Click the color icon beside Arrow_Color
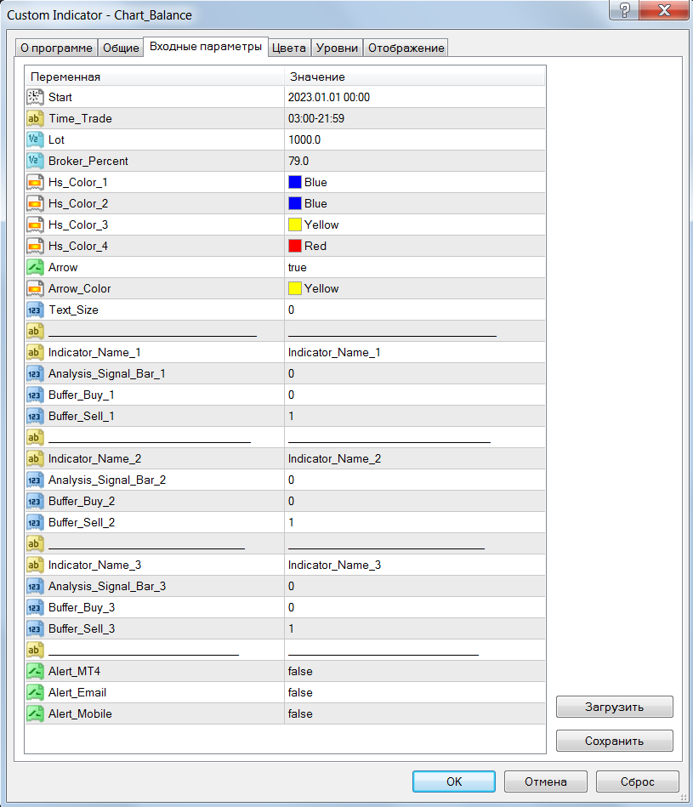Screen dimensions: 693x807 [x=35, y=289]
